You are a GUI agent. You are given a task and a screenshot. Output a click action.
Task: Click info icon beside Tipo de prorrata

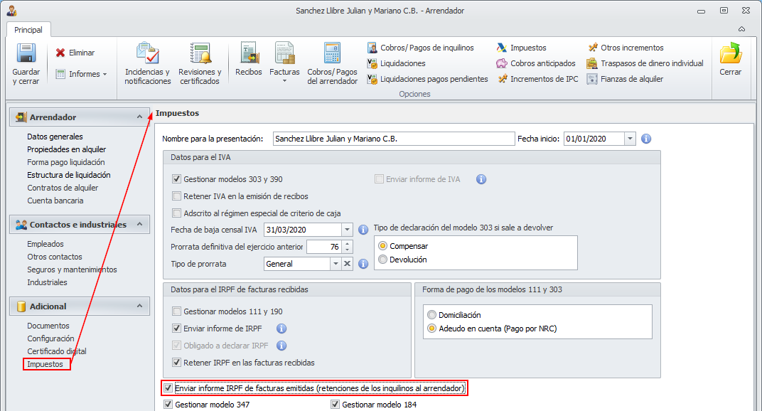363,264
